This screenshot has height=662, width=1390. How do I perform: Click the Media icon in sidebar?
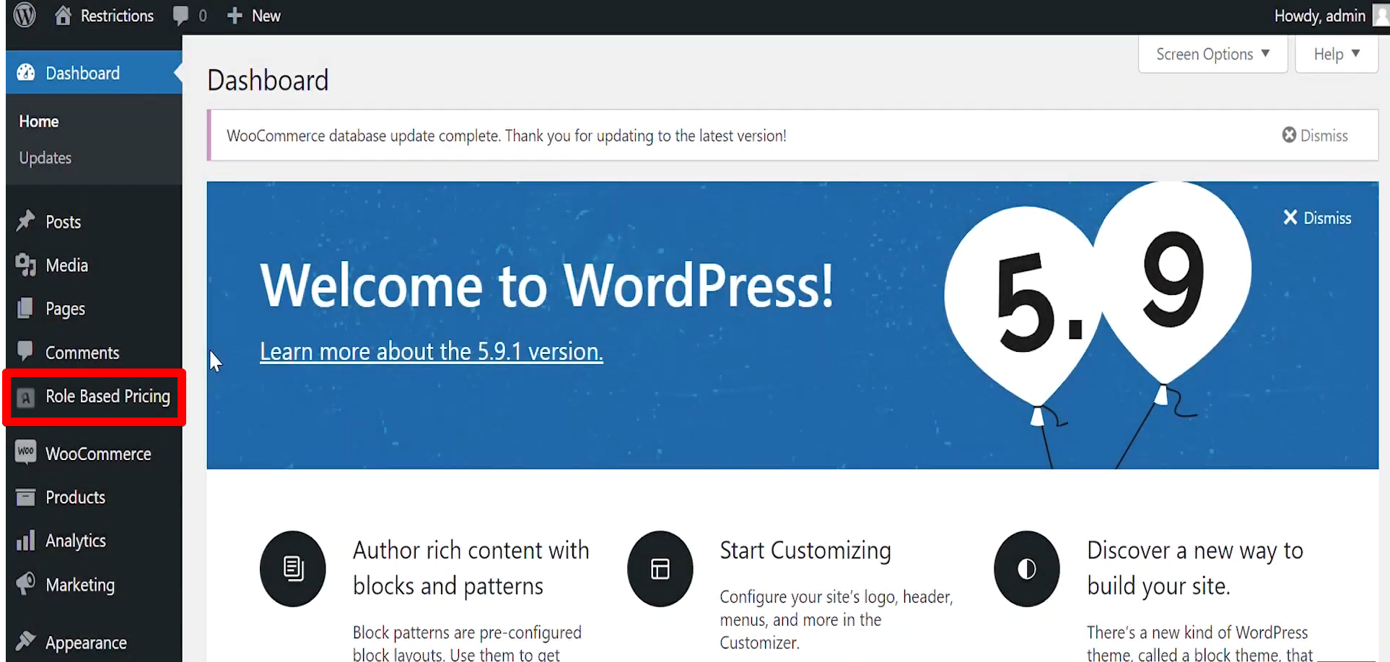pyautogui.click(x=26, y=265)
